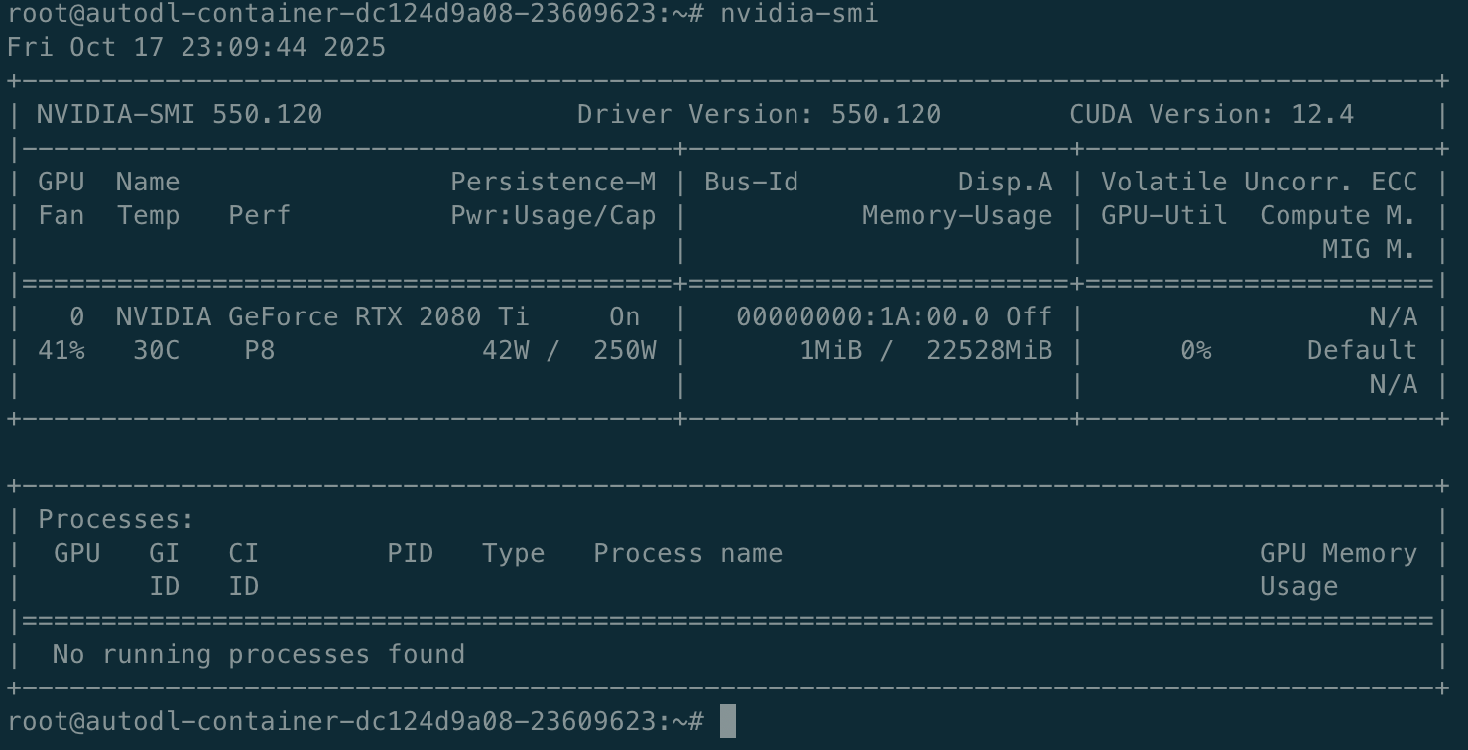Click the 22528MiB total memory value

tap(989, 351)
